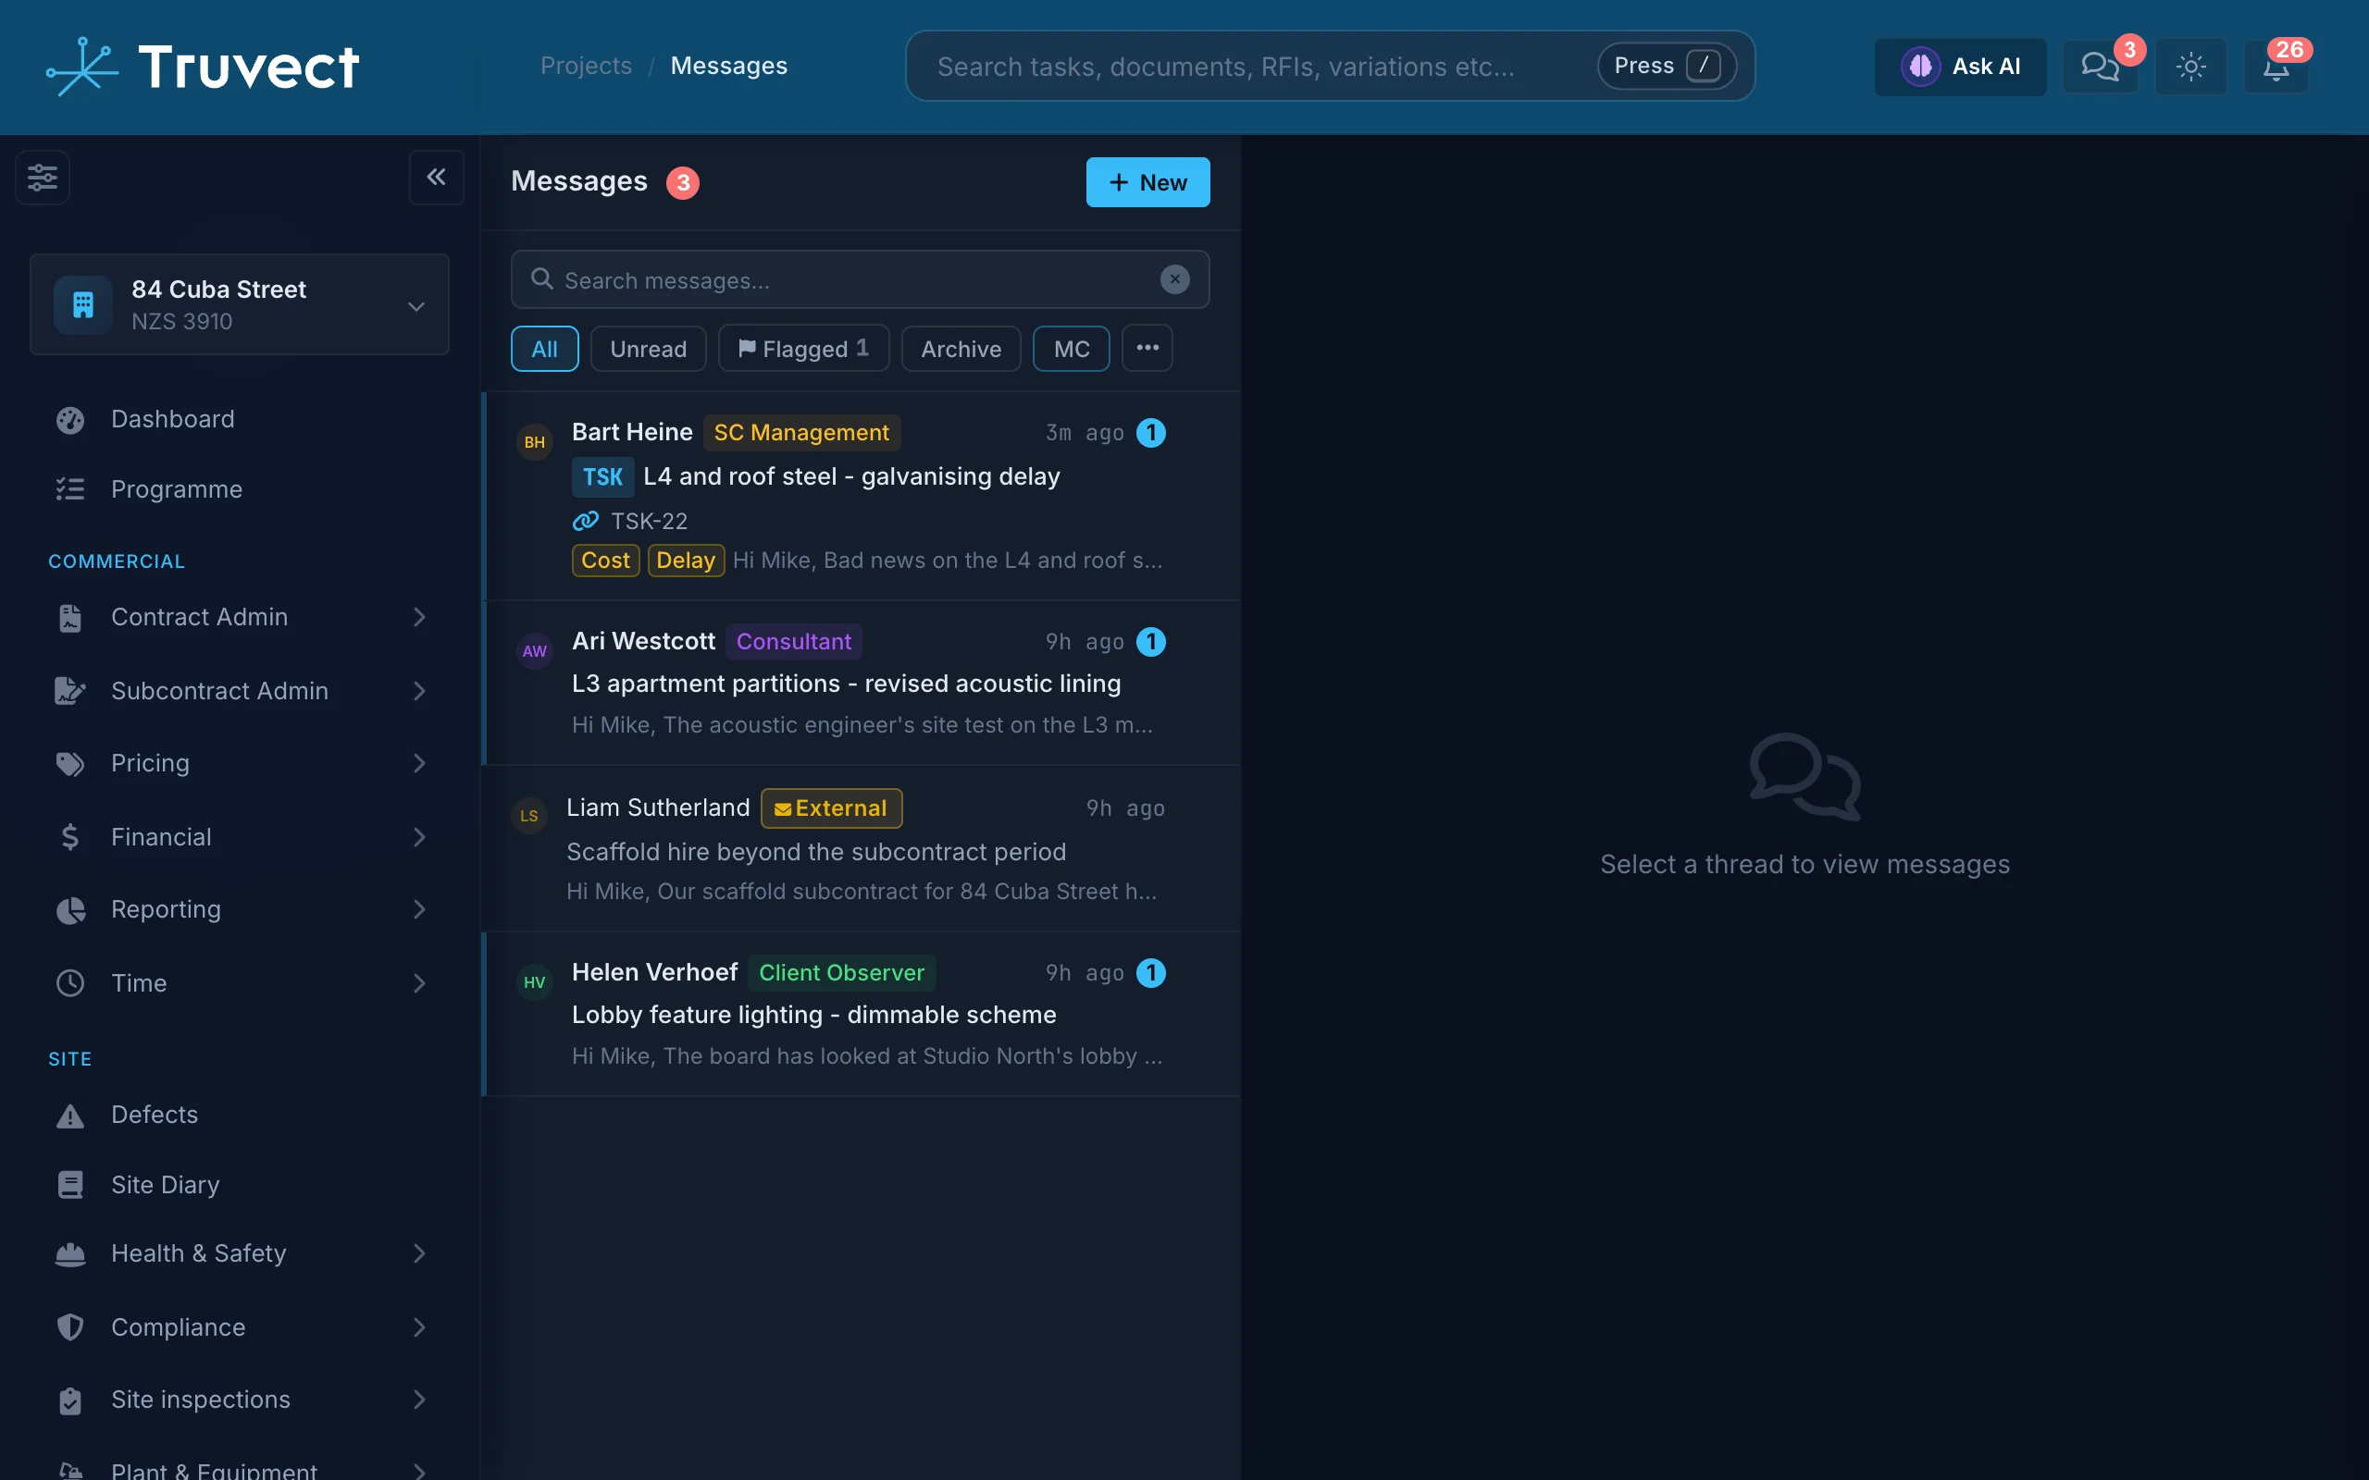Expand the Subcontract Admin section

click(240, 691)
